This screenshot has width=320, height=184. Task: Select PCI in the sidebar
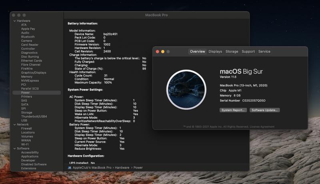(x=24, y=84)
